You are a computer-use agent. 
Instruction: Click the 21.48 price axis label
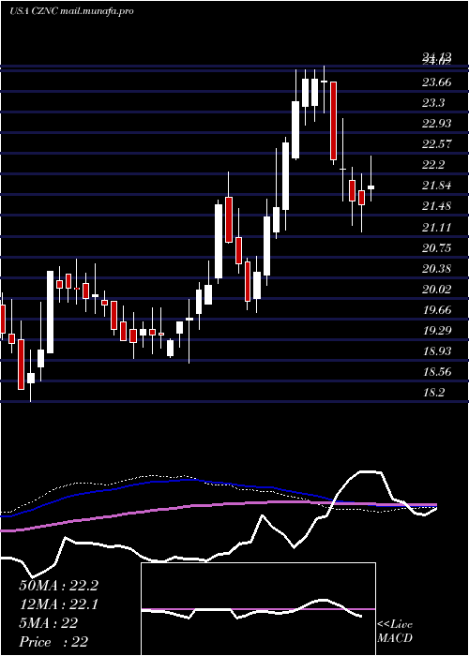pos(437,206)
